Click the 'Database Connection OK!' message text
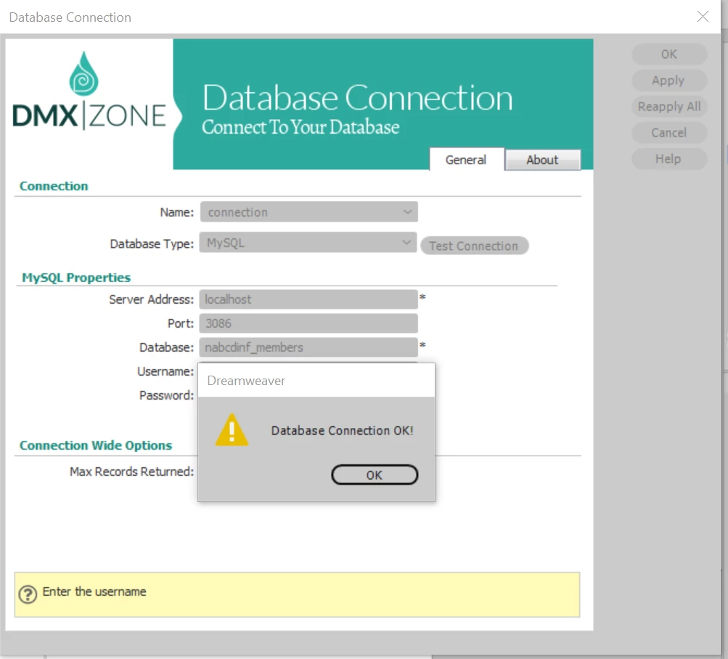The height and width of the screenshot is (659, 728). [342, 430]
